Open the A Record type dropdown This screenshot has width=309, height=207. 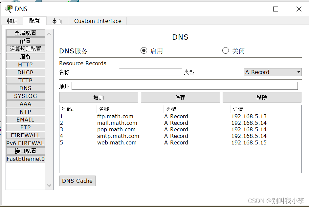click(x=273, y=72)
